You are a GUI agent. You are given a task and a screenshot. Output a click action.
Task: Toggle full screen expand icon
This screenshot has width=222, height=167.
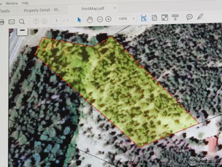(x=165, y=18)
